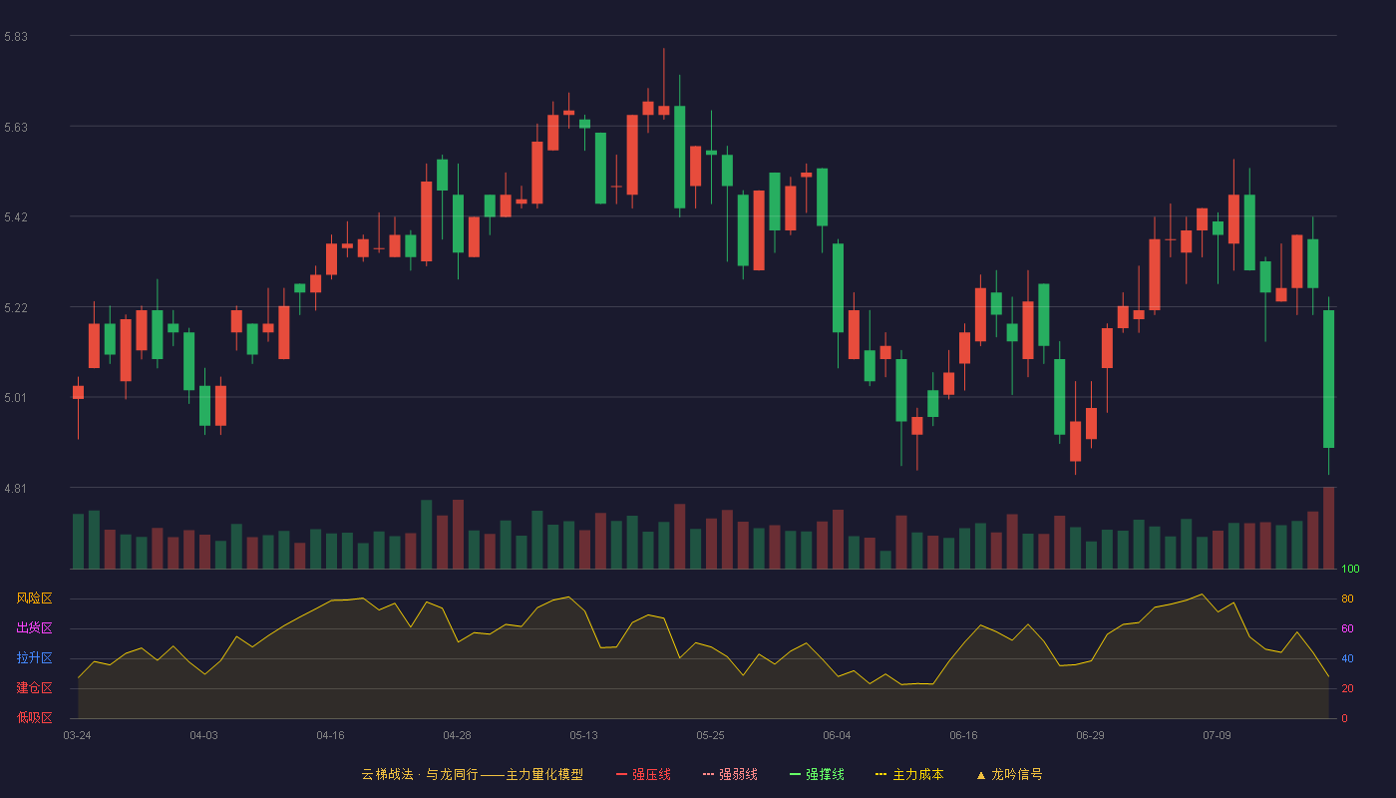This screenshot has width=1396, height=798.
Task: Click the 风险区 zone label
Action: click(x=34, y=598)
